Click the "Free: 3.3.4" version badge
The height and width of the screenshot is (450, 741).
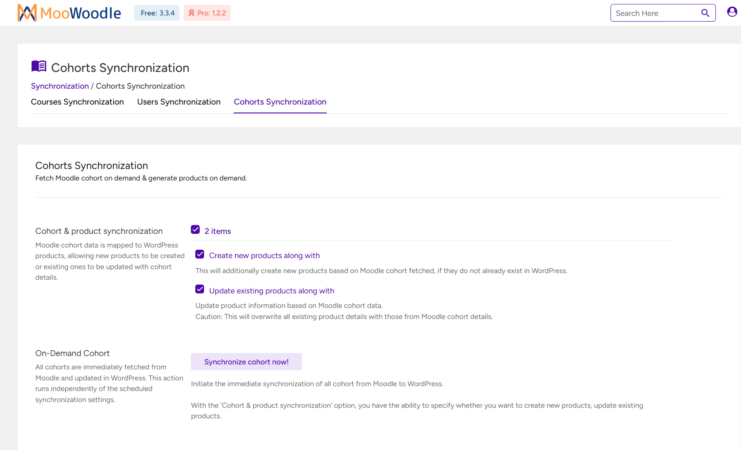tap(156, 13)
